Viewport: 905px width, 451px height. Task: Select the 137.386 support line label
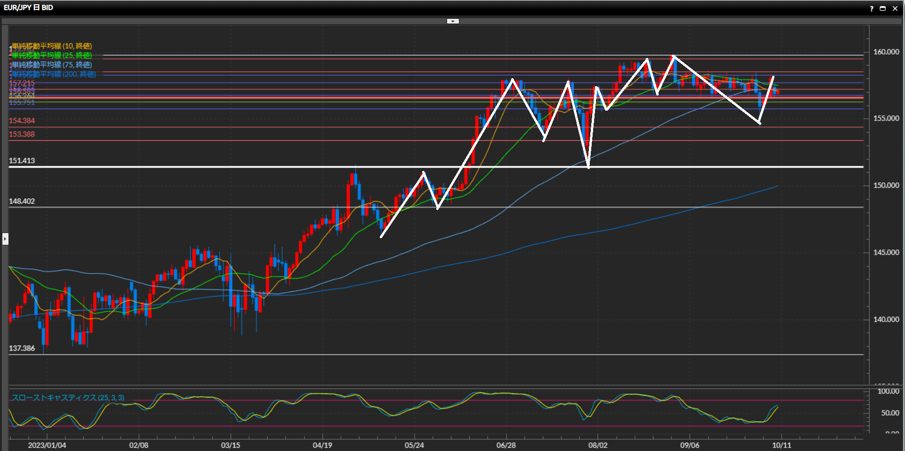(x=22, y=348)
